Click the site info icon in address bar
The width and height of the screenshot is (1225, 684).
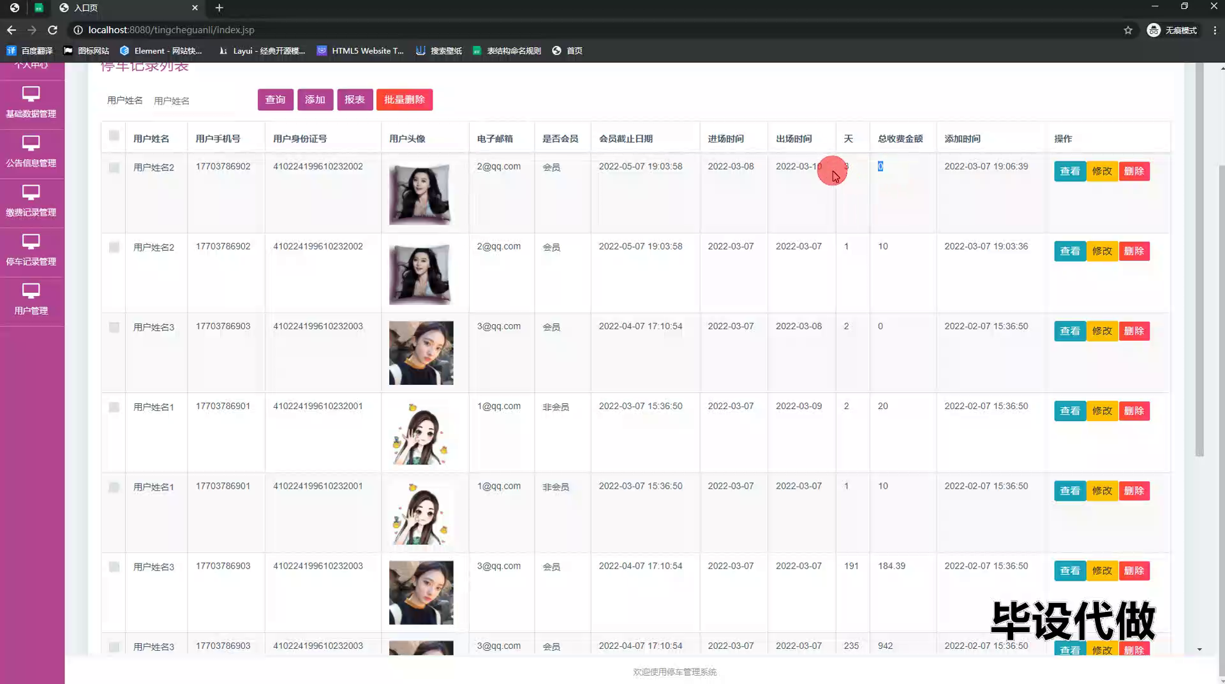(x=78, y=30)
